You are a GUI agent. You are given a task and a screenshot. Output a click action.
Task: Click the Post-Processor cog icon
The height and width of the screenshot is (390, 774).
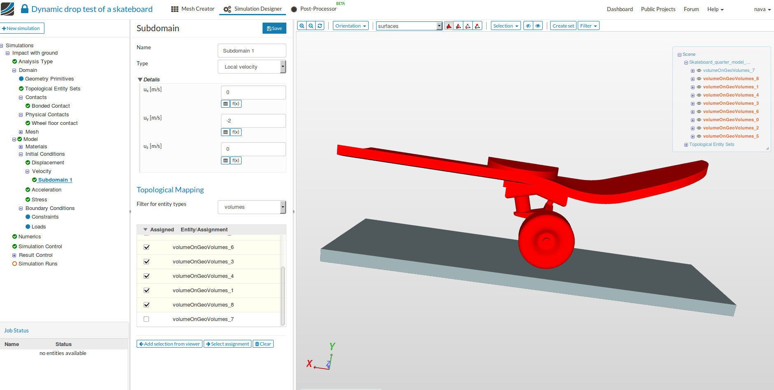[x=294, y=9]
